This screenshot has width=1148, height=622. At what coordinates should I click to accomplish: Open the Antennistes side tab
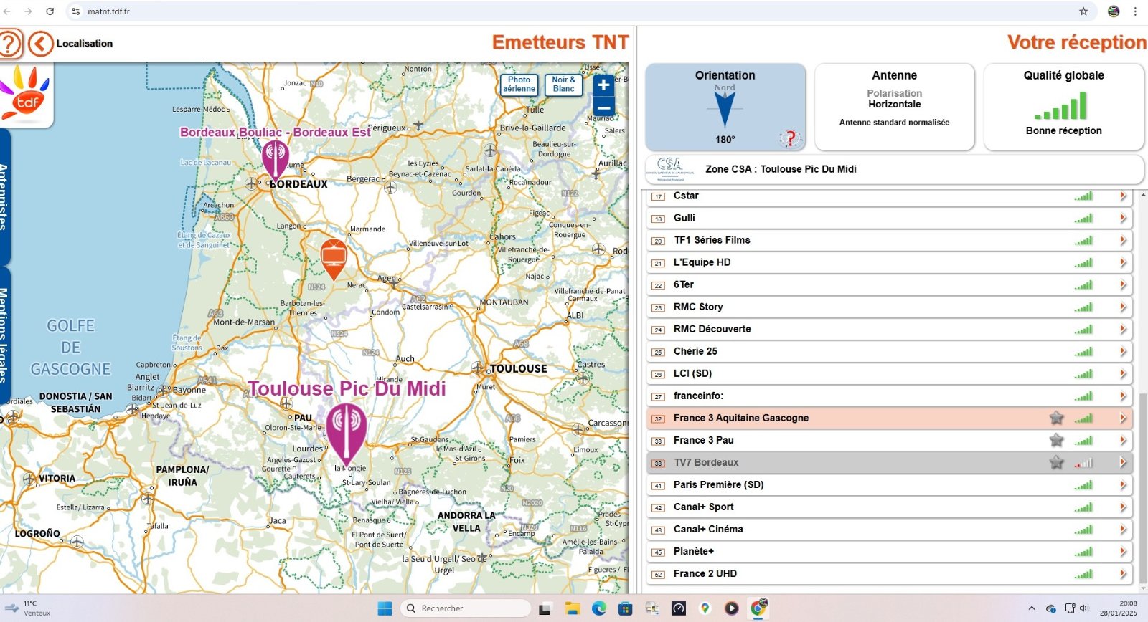click(4, 197)
